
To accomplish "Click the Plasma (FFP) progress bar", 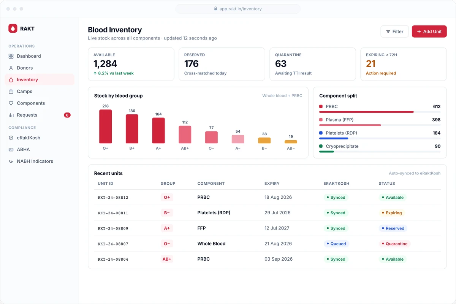I will [x=350, y=125].
